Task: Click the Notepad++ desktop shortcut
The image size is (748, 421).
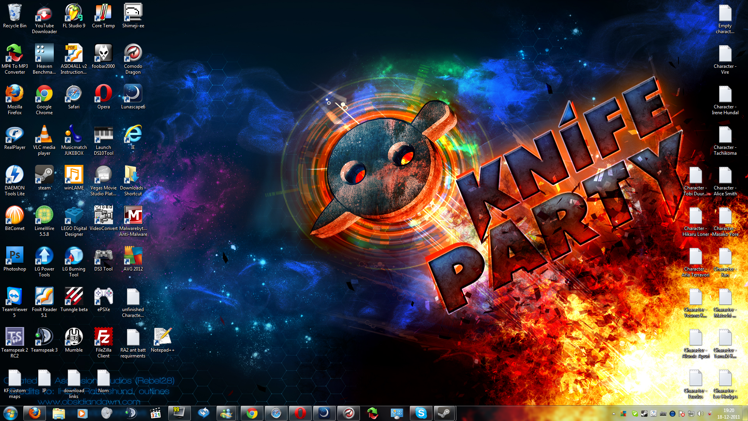Action: (x=163, y=341)
